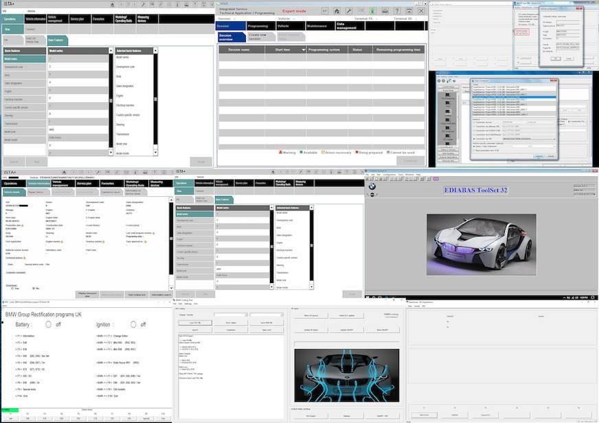This screenshot has width=599, height=423.
Task: Open the Maintenance tab in ISTA/P
Action: click(319, 26)
